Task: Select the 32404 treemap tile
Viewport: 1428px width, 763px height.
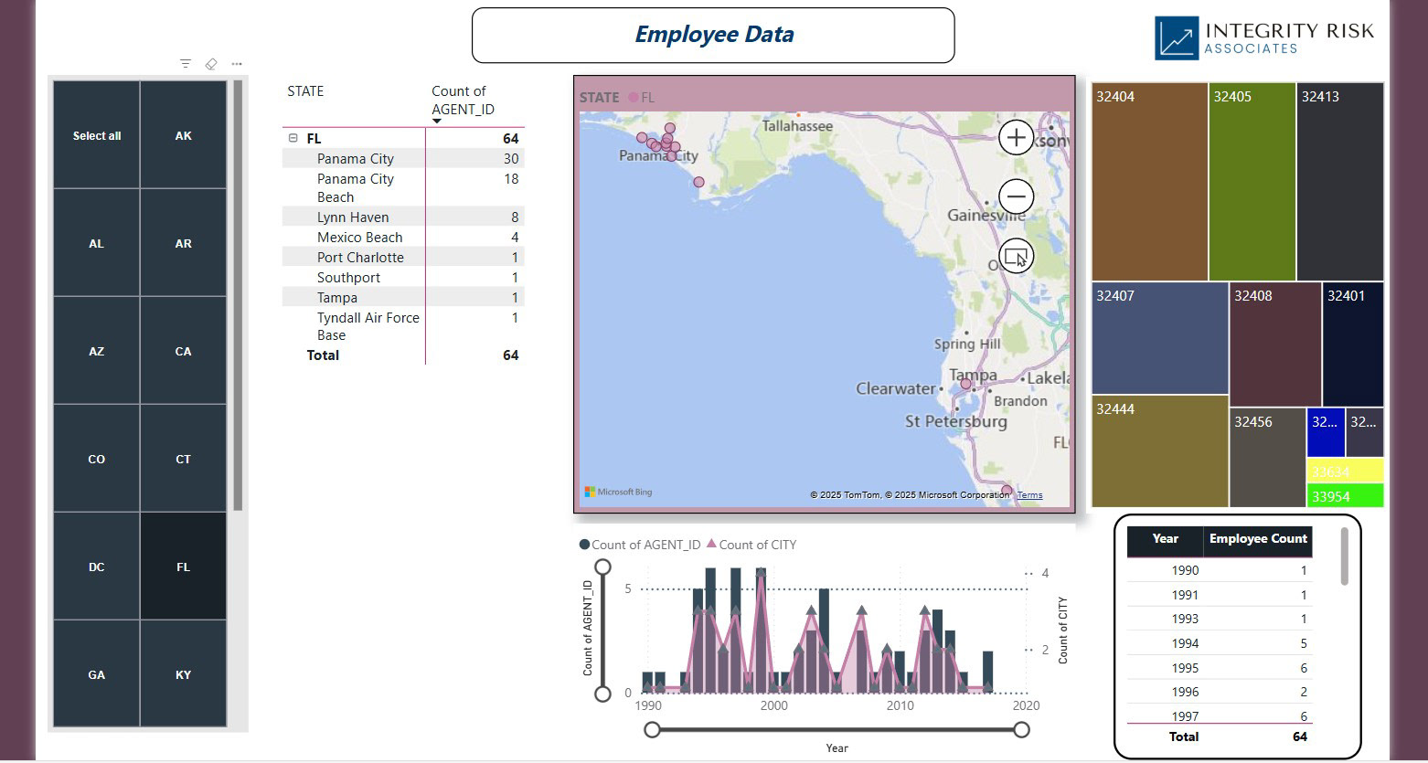Action: tap(1149, 182)
